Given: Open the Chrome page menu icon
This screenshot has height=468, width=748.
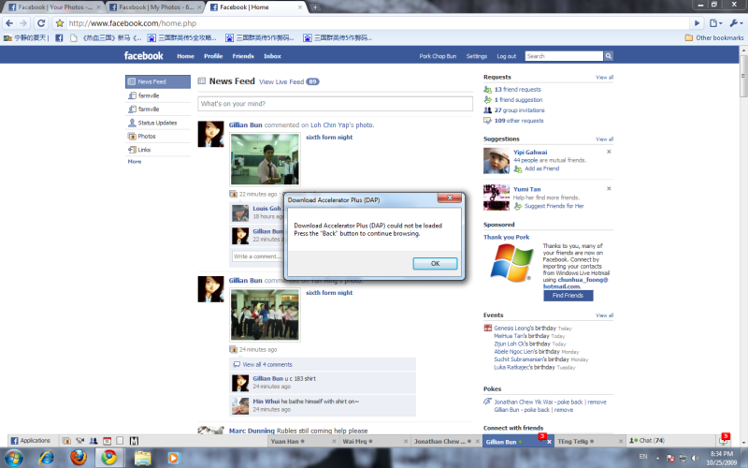Looking at the screenshot, I should point(715,22).
